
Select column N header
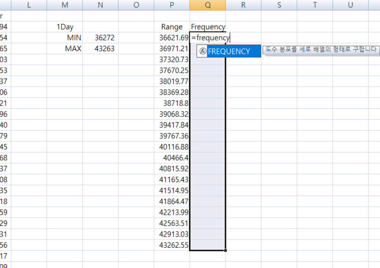[100, 5]
